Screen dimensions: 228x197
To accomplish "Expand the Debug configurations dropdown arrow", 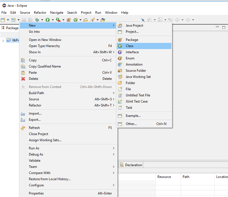I will pyautogui.click(x=42, y=20).
